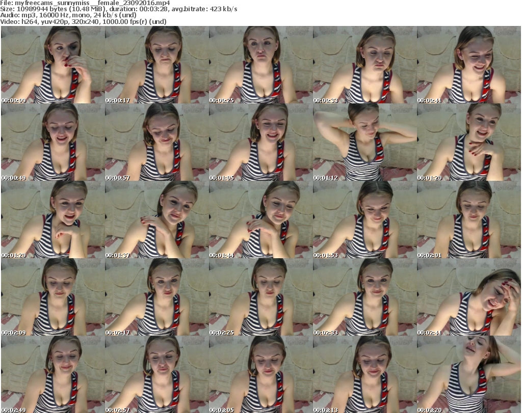Viewport: 522px width, 413px height.
Task: Open the frame stamped 00:00:57
Action: 157,142
